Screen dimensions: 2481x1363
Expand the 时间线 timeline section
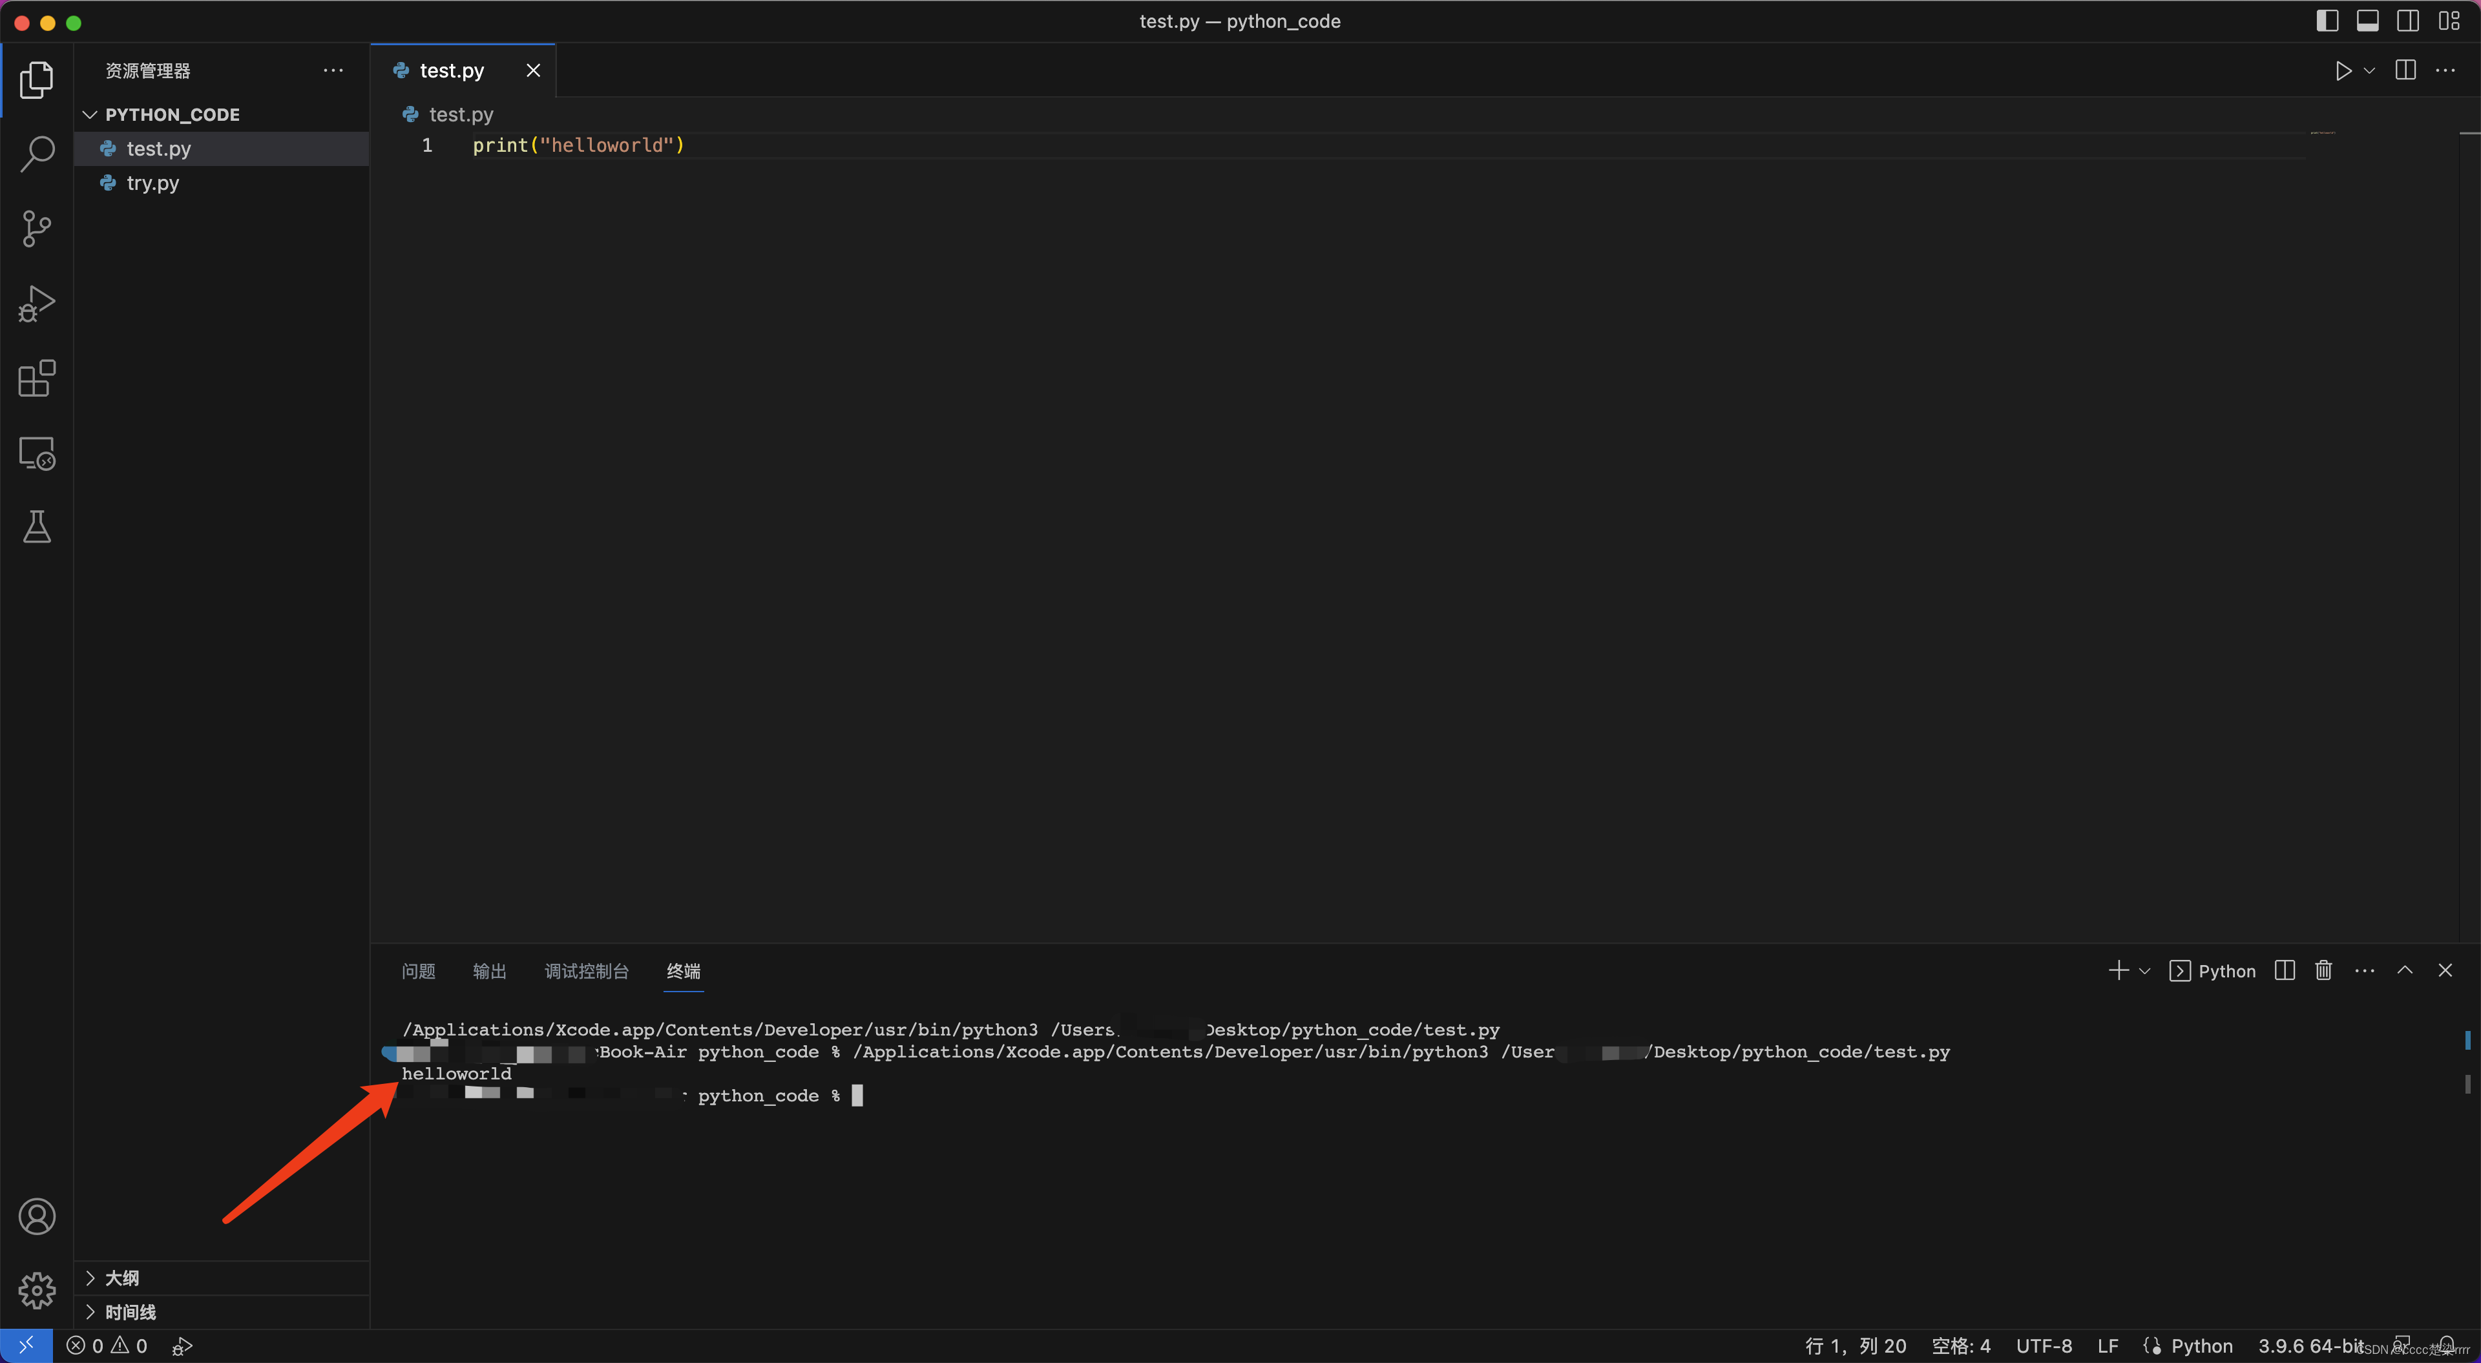pos(222,1312)
